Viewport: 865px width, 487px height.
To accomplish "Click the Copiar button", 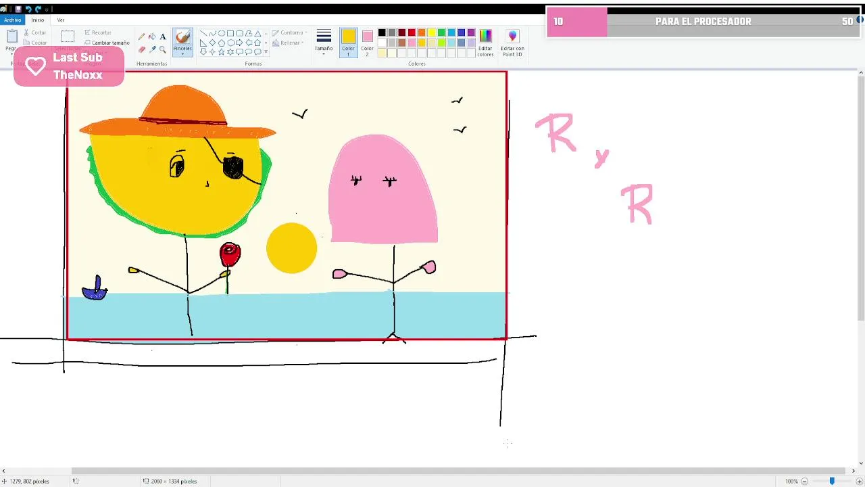I will [x=35, y=43].
